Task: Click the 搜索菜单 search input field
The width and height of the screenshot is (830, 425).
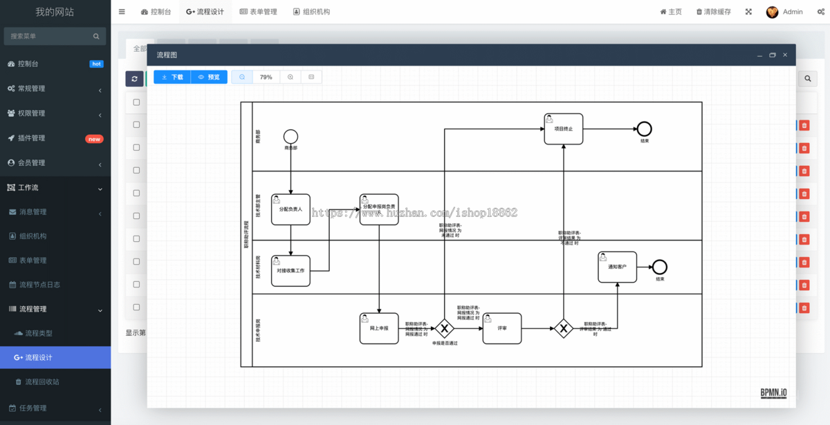Action: (48, 36)
